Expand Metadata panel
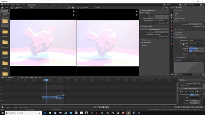 click(144, 45)
